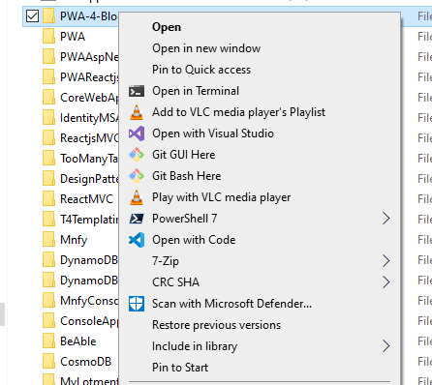Expand the CRC SHA submenu arrow
The width and height of the screenshot is (432, 385).
[386, 282]
